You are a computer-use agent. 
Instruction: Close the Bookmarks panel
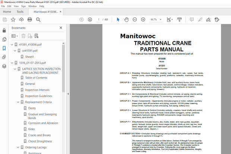pos(61,28)
